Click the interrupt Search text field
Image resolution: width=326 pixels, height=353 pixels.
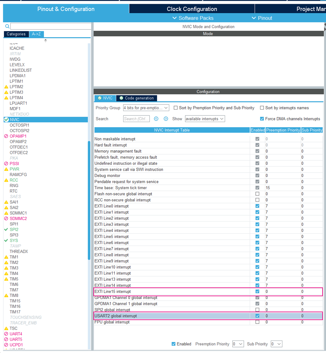[136, 119]
